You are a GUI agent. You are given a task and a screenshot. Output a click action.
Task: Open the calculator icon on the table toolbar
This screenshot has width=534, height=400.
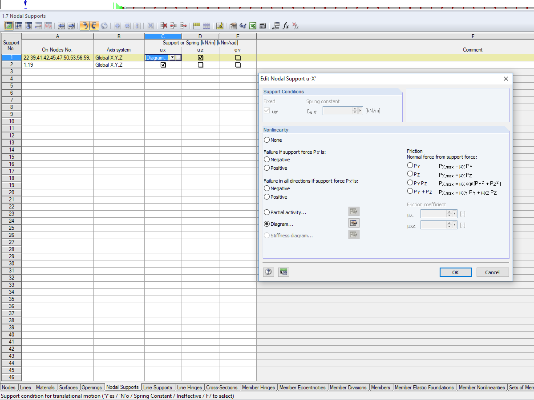pos(262,26)
